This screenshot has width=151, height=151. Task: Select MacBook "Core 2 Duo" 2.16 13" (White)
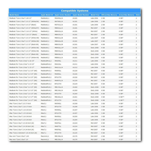point(23,31)
